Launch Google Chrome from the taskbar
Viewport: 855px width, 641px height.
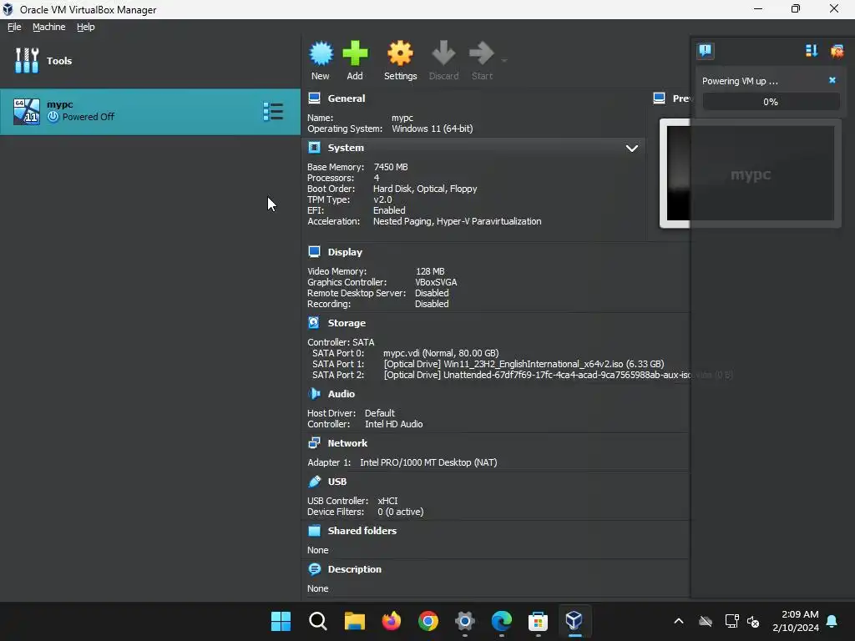428,621
